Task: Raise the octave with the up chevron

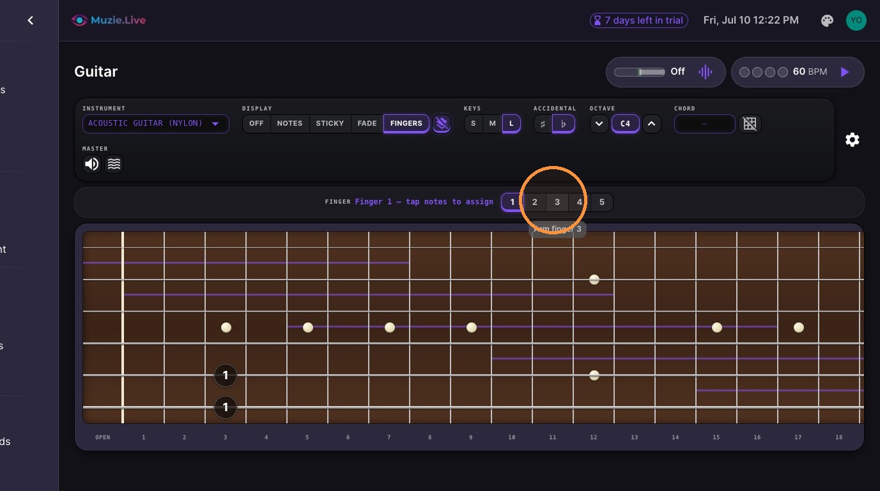Action: tap(651, 123)
